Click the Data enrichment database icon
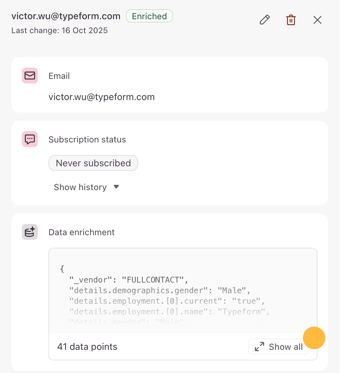Screen dimensions: 344x373 pyautogui.click(x=30, y=232)
